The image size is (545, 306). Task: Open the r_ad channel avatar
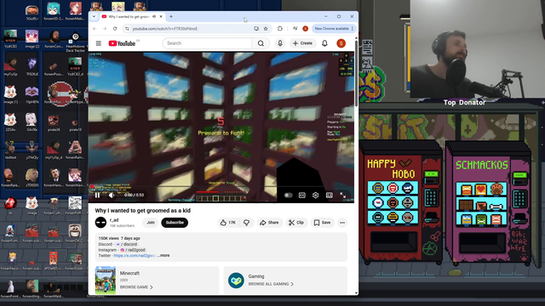tap(100, 223)
